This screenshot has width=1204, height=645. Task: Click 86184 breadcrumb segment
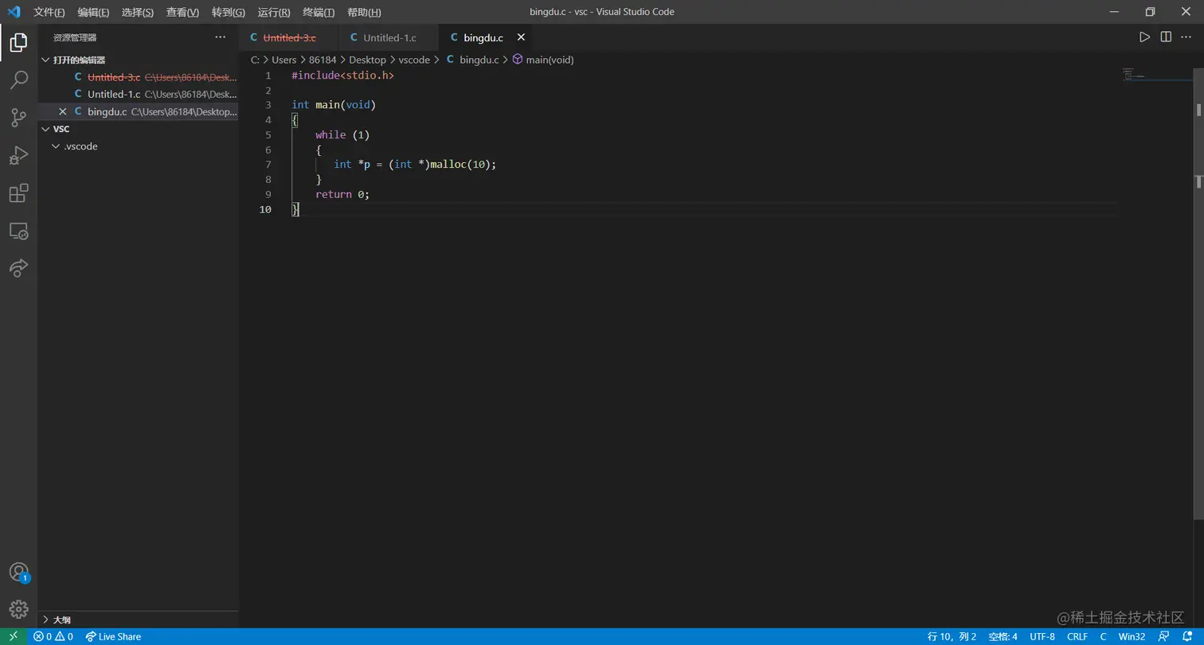[322, 60]
